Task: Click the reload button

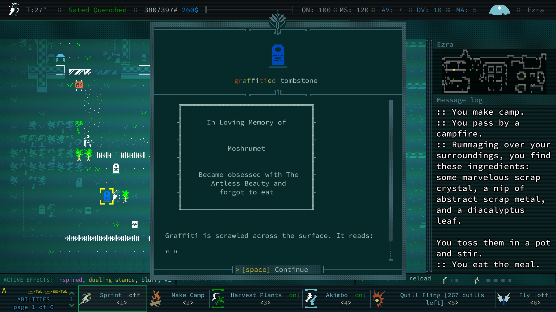Action: 420,278
